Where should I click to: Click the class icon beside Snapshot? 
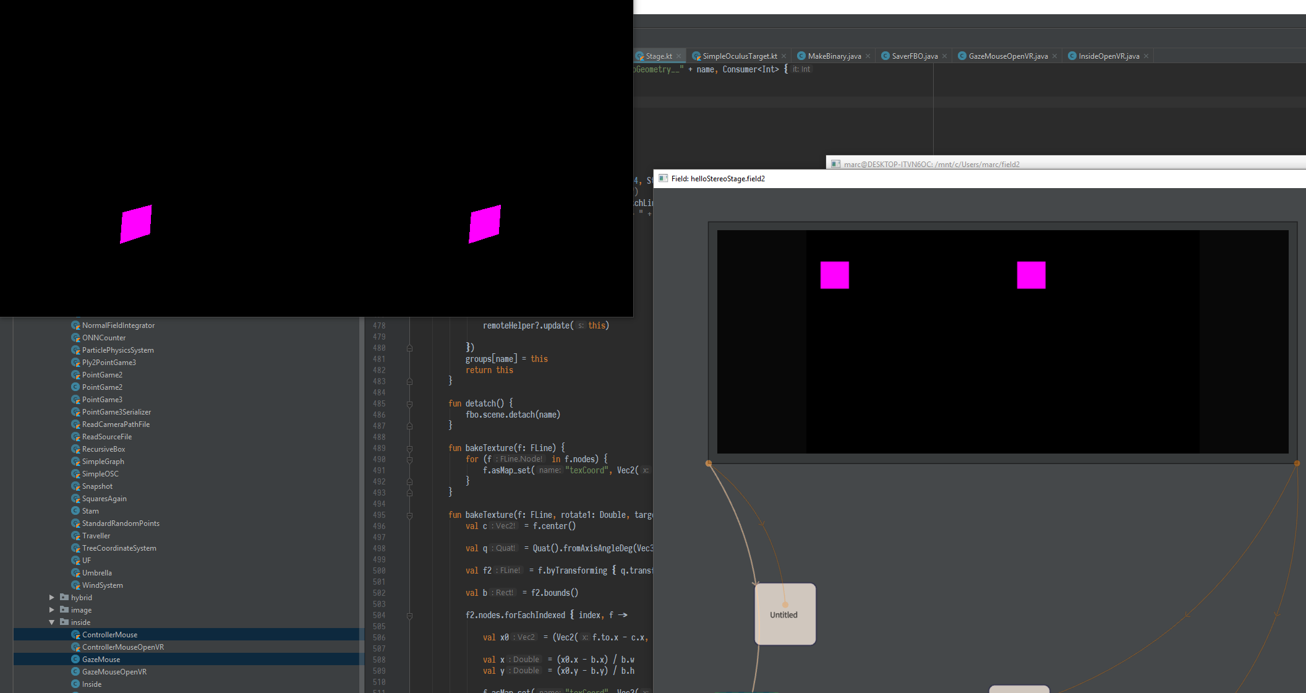point(75,486)
